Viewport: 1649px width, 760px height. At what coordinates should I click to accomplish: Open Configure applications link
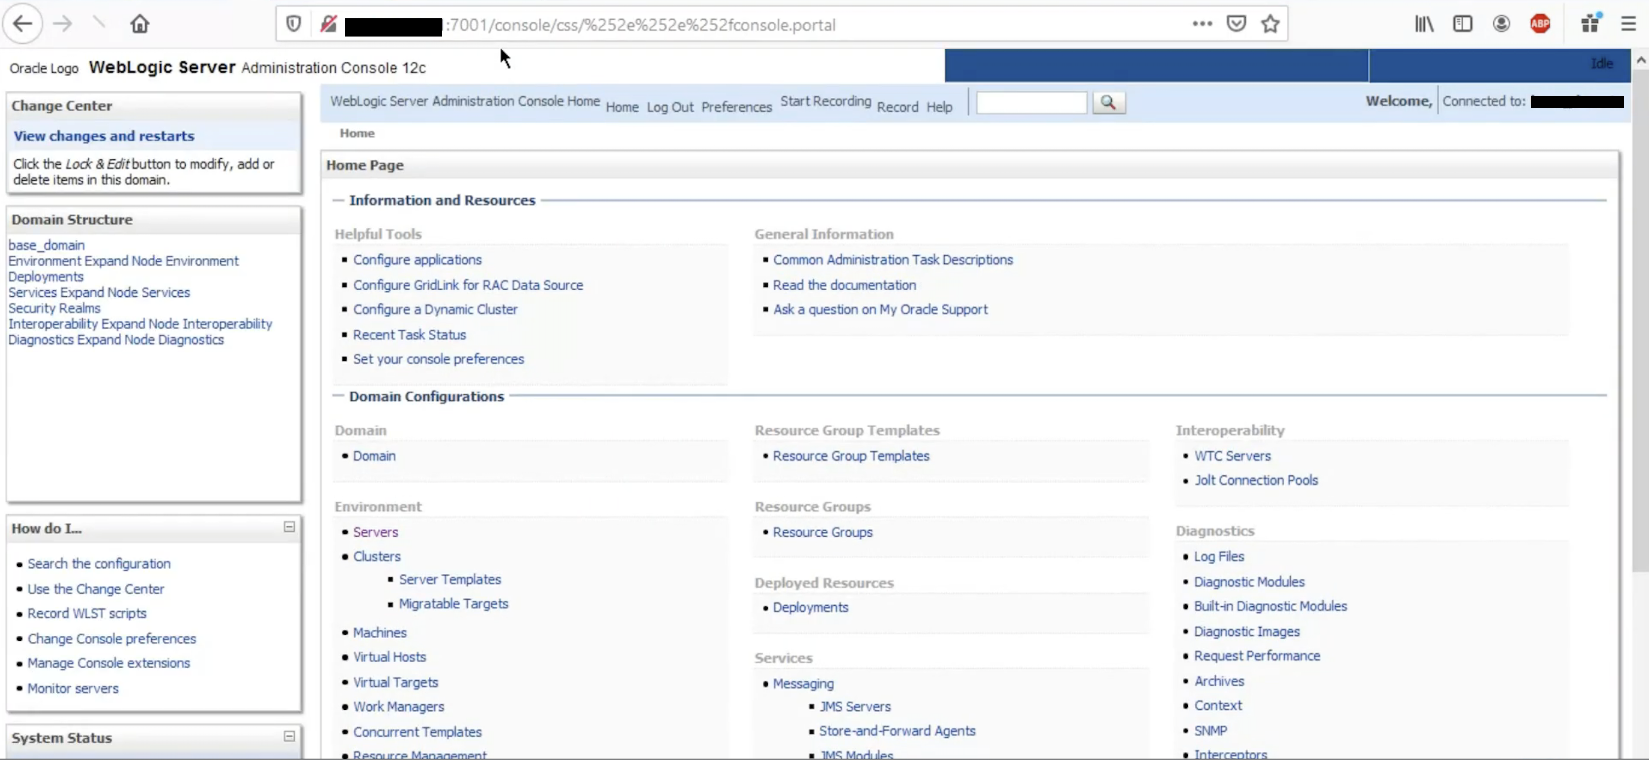coord(418,259)
